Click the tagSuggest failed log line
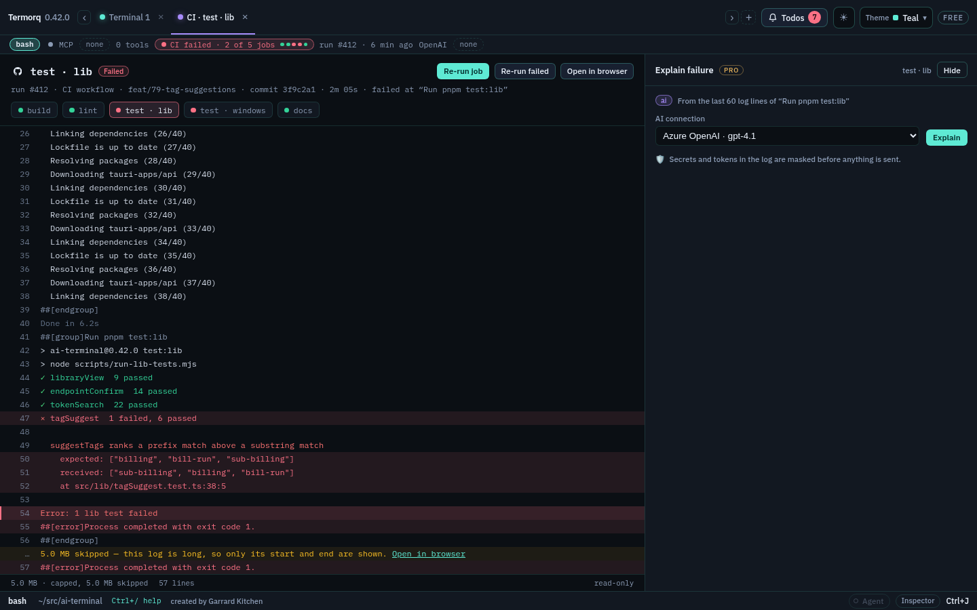This screenshot has height=610, width=977. (322, 418)
